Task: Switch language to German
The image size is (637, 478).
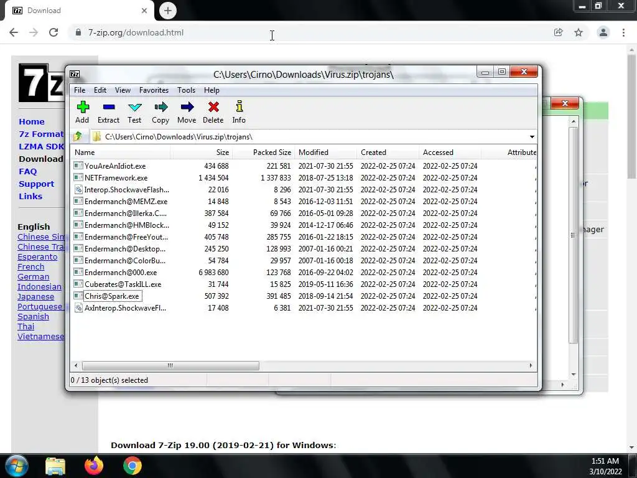Action: click(x=34, y=277)
